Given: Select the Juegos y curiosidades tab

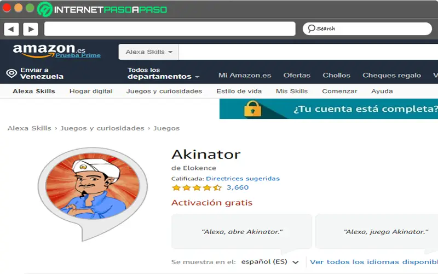Looking at the screenshot, I should click(x=164, y=91).
